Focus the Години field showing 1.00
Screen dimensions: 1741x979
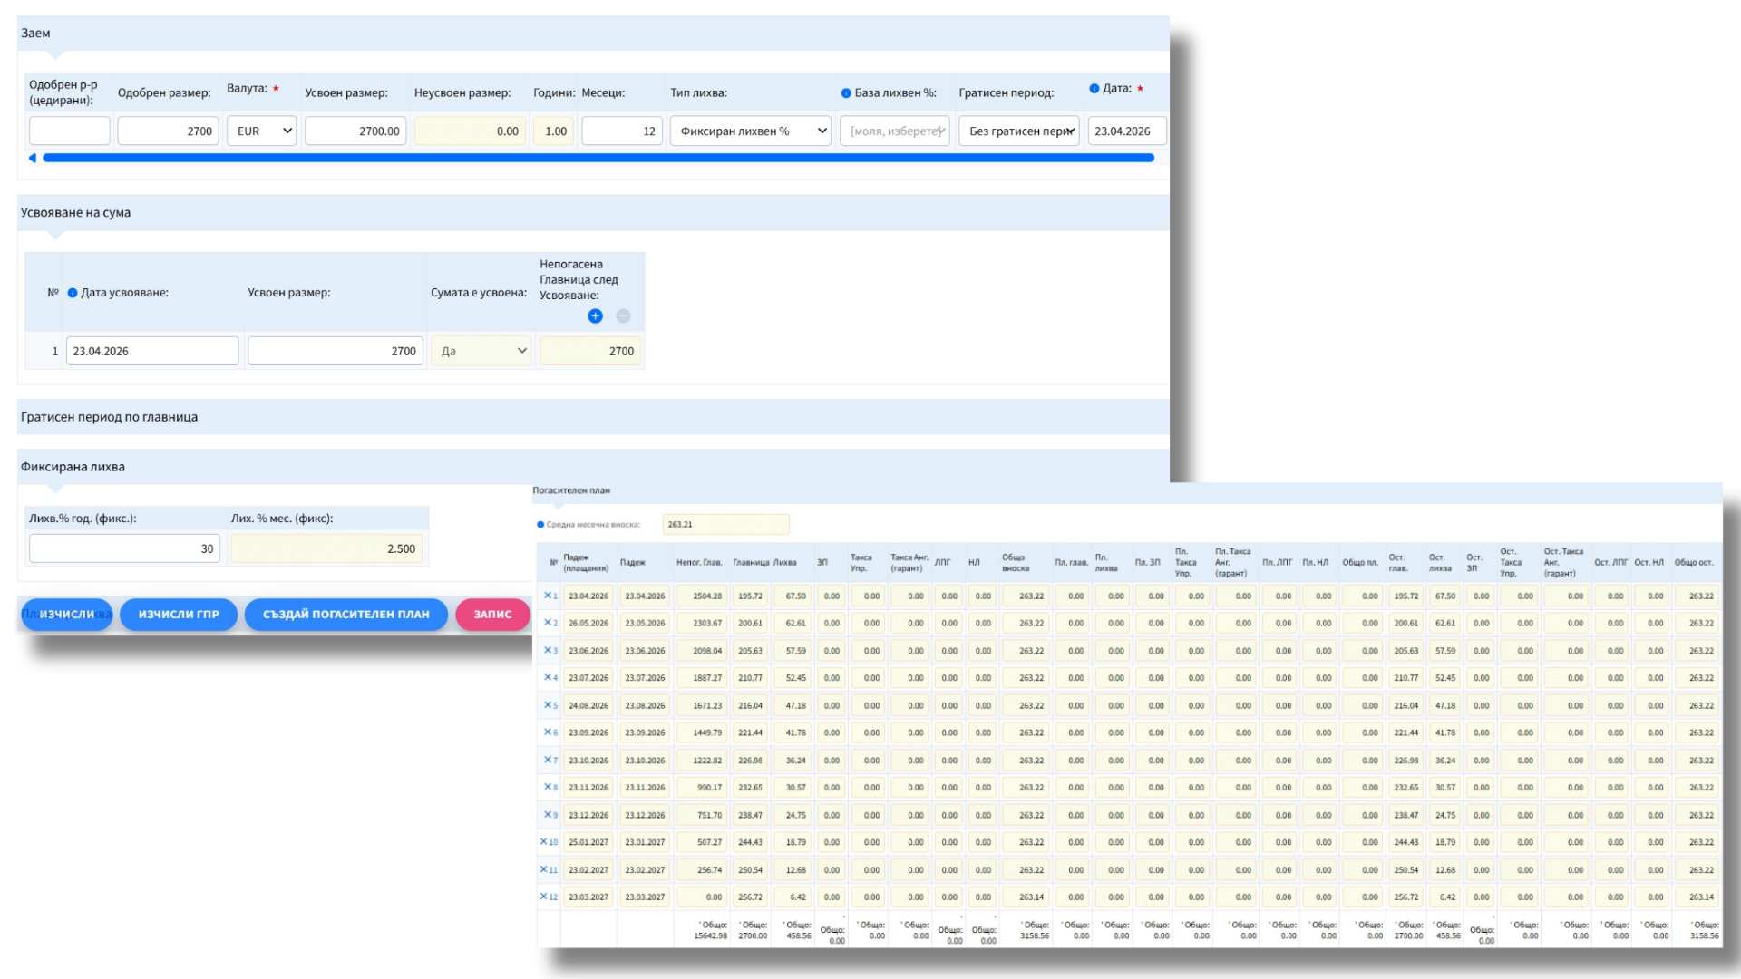click(553, 131)
